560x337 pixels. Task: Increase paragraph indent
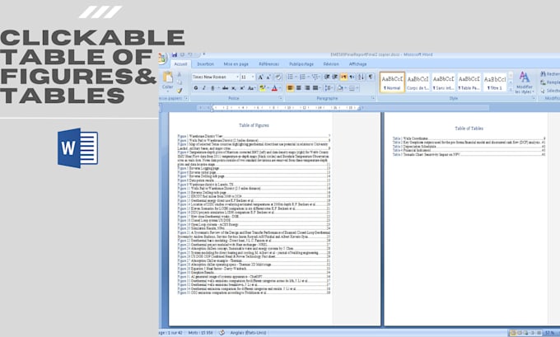pyautogui.click(x=335, y=77)
